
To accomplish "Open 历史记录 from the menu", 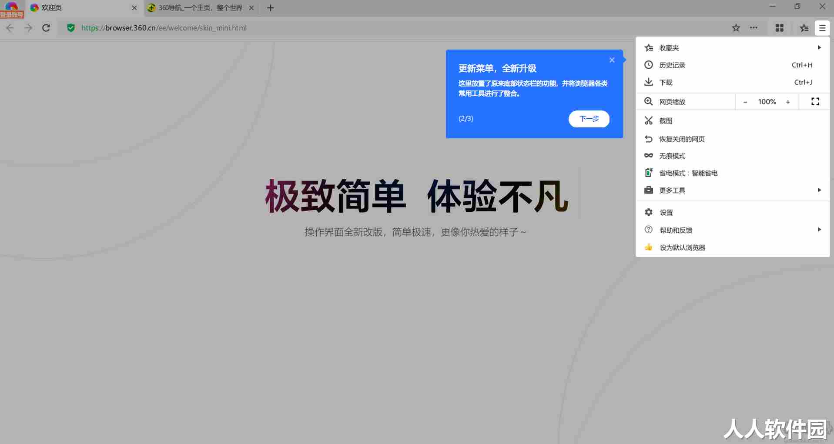I will pos(733,65).
